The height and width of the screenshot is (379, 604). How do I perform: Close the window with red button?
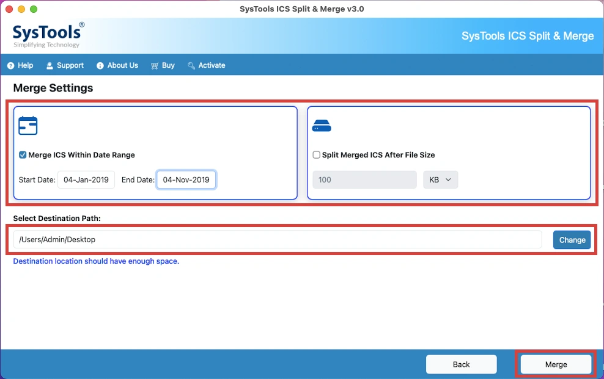pyautogui.click(x=9, y=9)
